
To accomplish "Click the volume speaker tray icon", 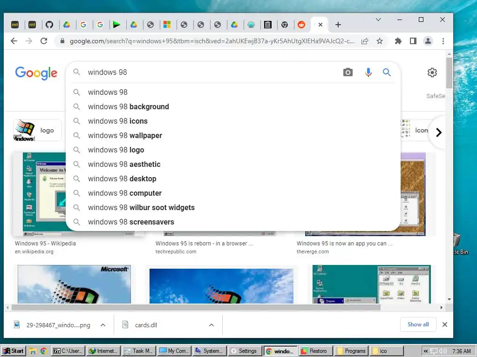I will [x=443, y=351].
